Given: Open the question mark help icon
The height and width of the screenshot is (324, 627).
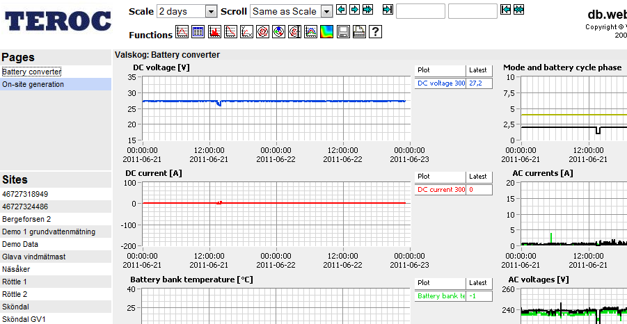Looking at the screenshot, I should click(x=375, y=31).
